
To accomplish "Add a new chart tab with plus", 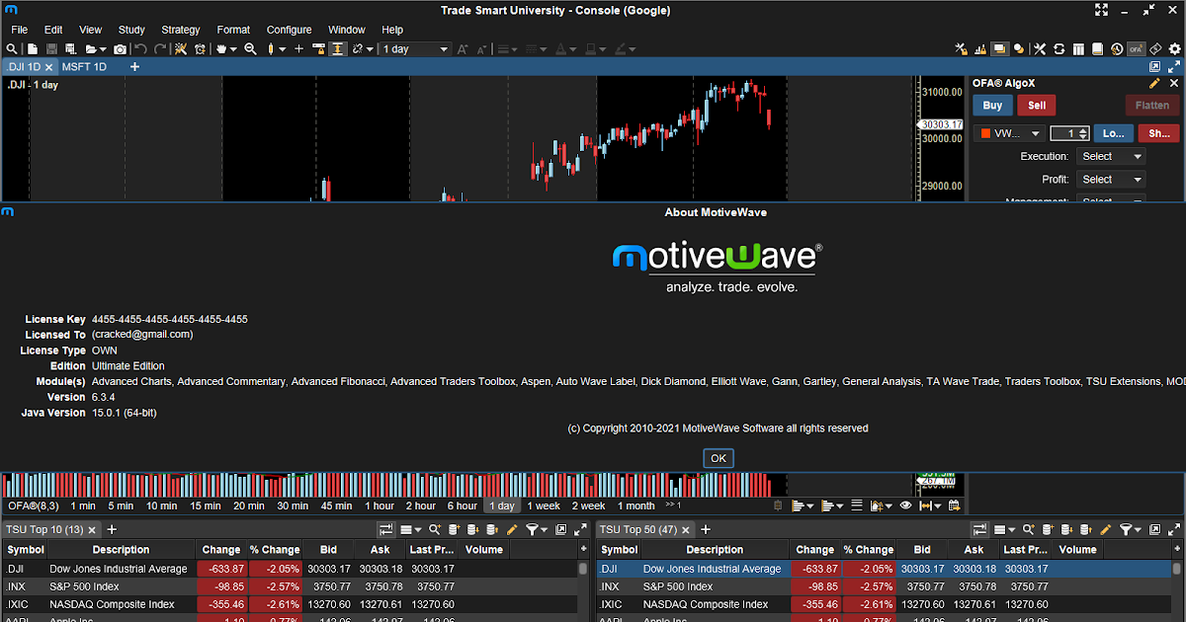I will (134, 67).
